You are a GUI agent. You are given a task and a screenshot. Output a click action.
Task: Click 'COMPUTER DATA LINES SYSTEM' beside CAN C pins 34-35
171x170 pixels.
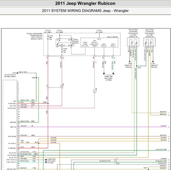pyautogui.click(x=51, y=161)
